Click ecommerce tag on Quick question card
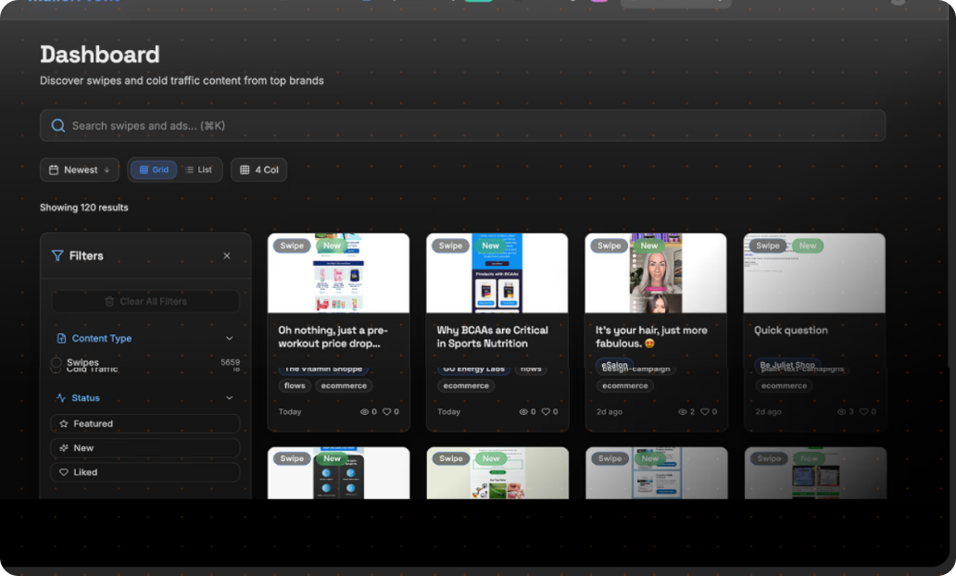Screen dimensions: 956x576 click(x=784, y=386)
